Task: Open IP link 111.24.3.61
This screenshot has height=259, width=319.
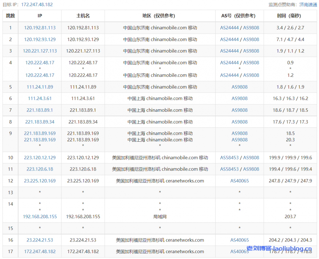Action: (40, 99)
